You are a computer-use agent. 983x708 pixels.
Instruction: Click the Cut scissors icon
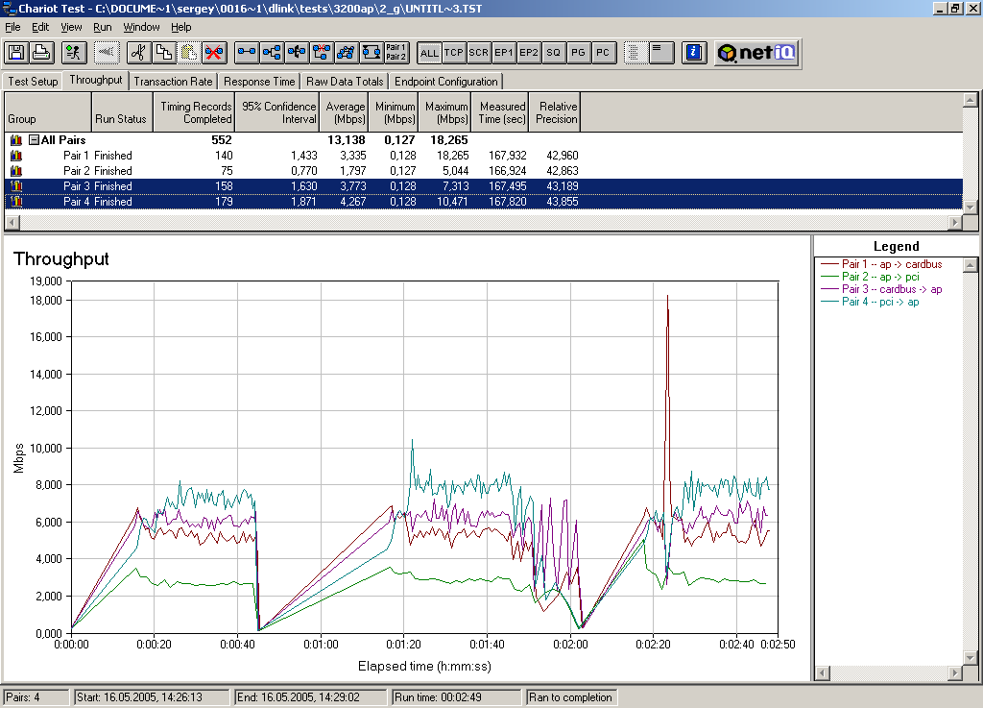(138, 53)
